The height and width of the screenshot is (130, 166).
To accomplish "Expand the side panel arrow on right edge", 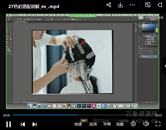I will tap(165, 66).
